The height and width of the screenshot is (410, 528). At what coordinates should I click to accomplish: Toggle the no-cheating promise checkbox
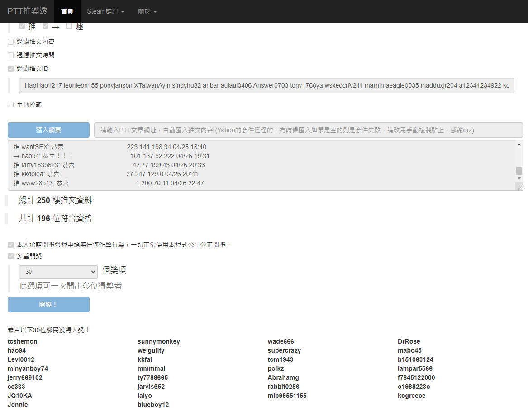coord(11,245)
